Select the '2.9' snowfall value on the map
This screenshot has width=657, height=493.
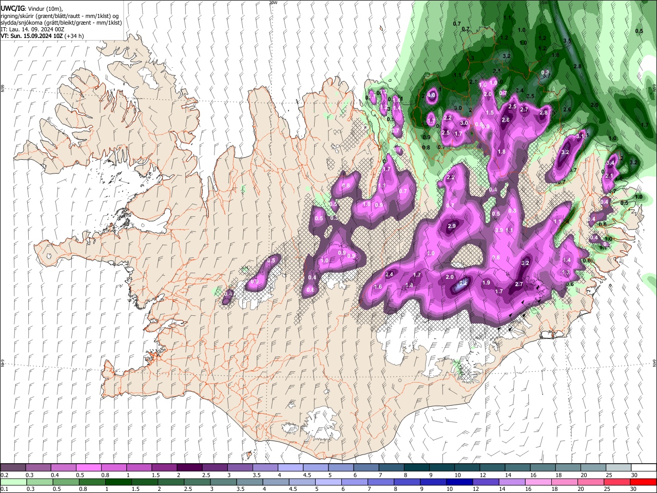452,226
